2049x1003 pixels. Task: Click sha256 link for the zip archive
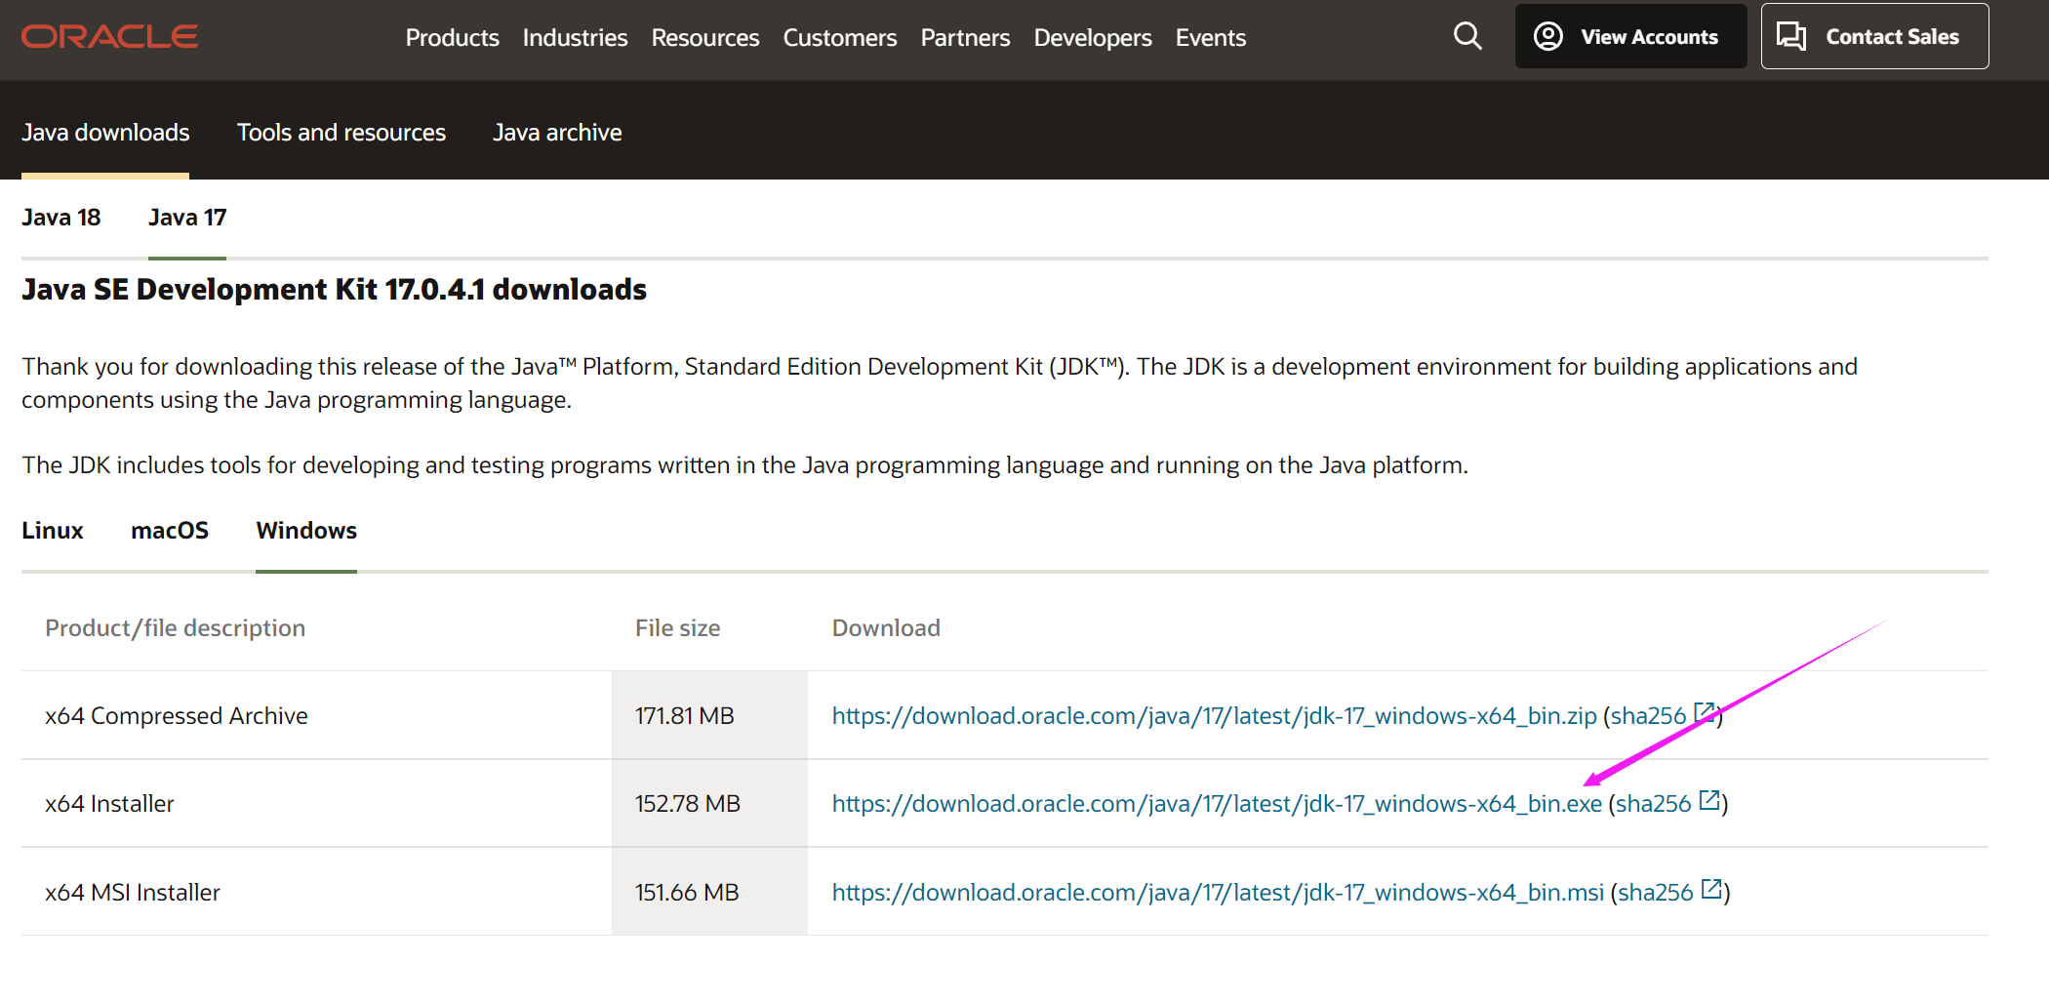[x=1648, y=715]
